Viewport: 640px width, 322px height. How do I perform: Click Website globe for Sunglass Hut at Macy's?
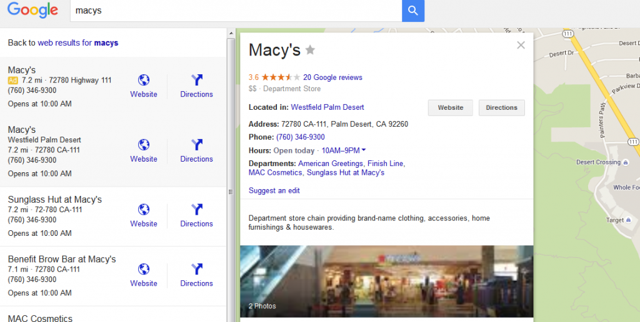pos(144,209)
